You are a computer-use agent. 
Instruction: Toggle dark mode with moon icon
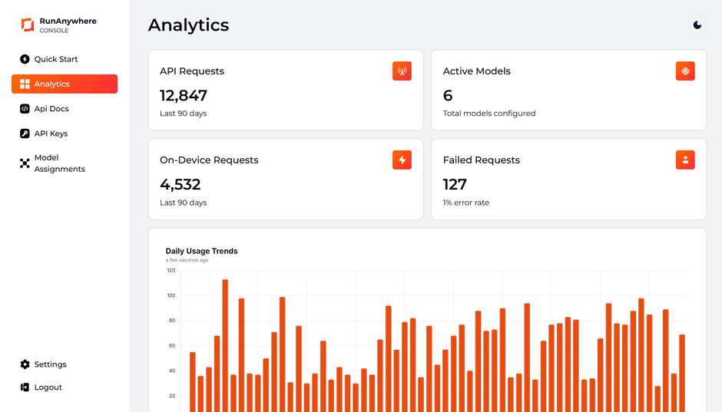(697, 25)
